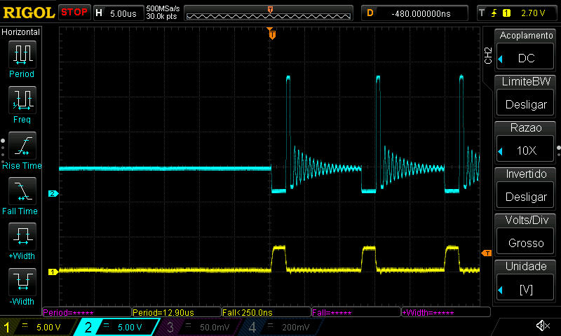Click the channel 1 ground level marker
561x336 pixels.
tap(53, 272)
